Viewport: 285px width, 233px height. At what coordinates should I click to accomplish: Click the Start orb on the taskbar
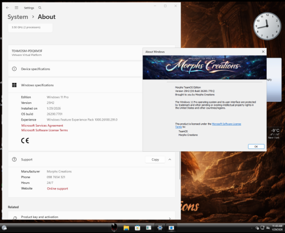[4, 228]
